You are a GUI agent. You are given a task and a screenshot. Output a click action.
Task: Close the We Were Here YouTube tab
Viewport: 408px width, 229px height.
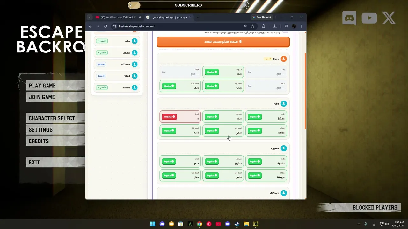point(140,17)
